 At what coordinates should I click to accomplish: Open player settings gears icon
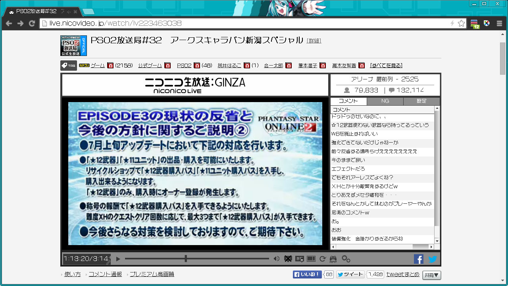click(346, 259)
